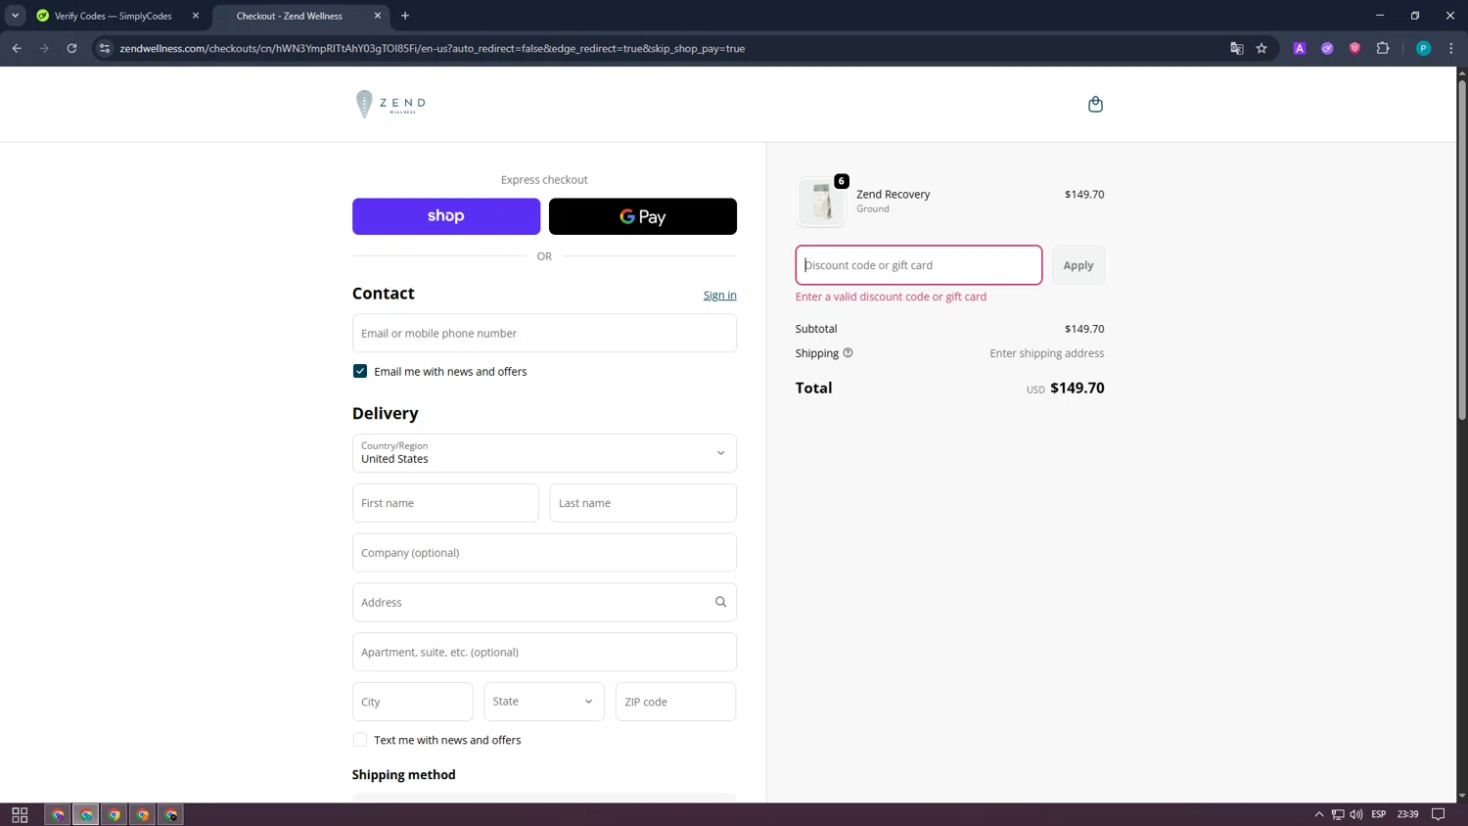Click the Apply discount button
Viewport: 1468px width, 826px height.
tap(1078, 265)
